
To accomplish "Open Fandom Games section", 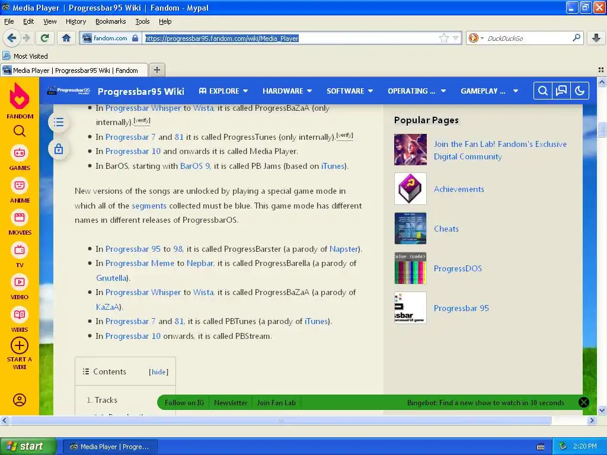I will pyautogui.click(x=20, y=158).
